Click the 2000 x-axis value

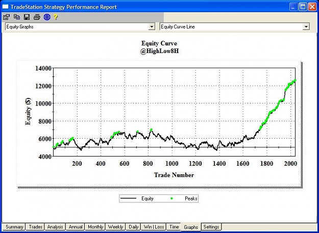click(290, 164)
